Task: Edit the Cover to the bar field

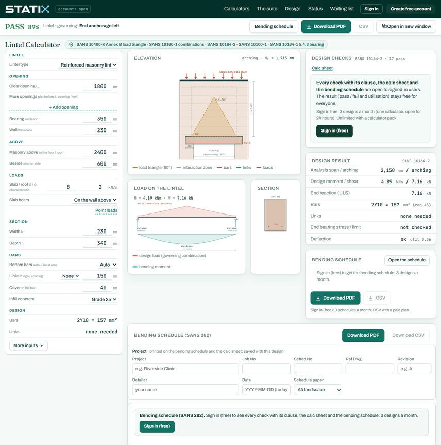Action: pyautogui.click(x=97, y=288)
